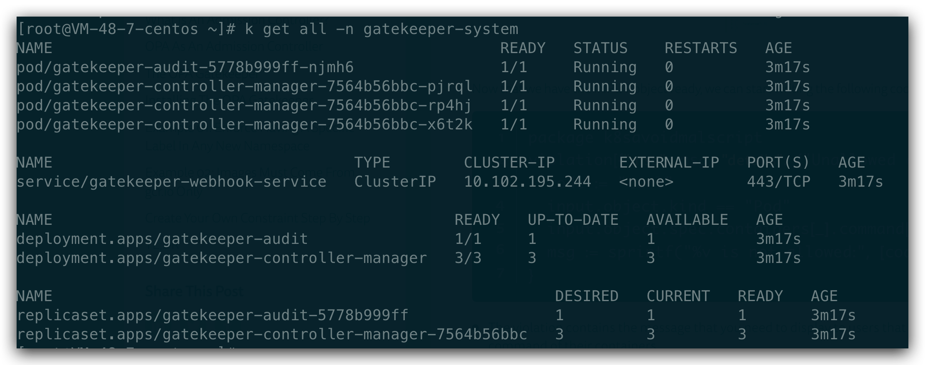This screenshot has width=925, height=365.
Task: Click the <none> external IP value
Action: 646,182
